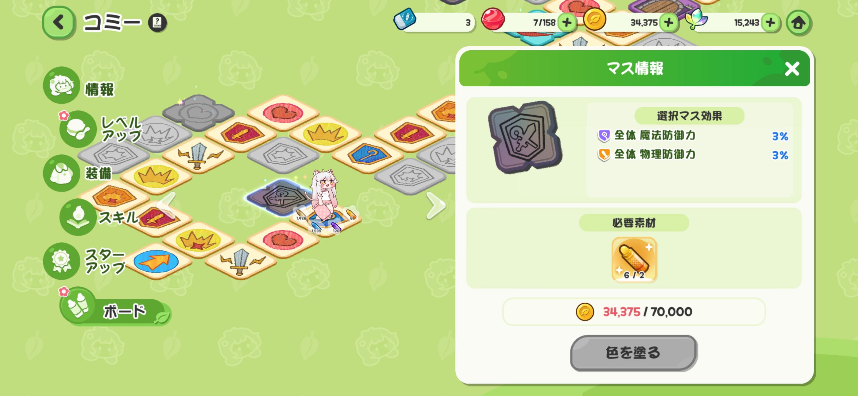Select the blue arrow board tile

[x=156, y=261]
